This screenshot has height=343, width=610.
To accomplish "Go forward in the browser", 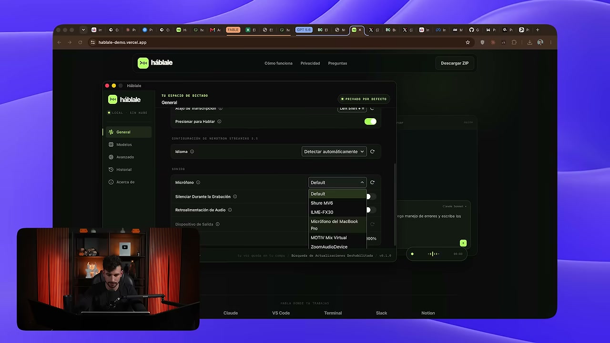I will coord(70,42).
